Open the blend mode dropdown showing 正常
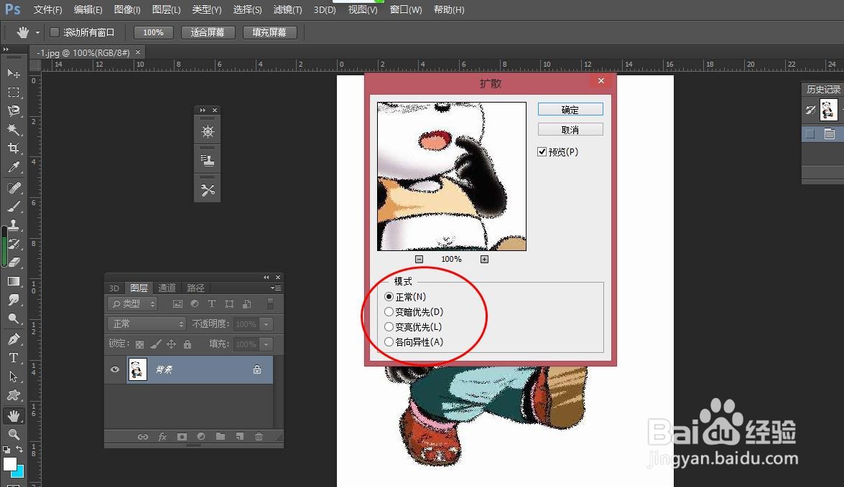844x487 pixels. 146,323
